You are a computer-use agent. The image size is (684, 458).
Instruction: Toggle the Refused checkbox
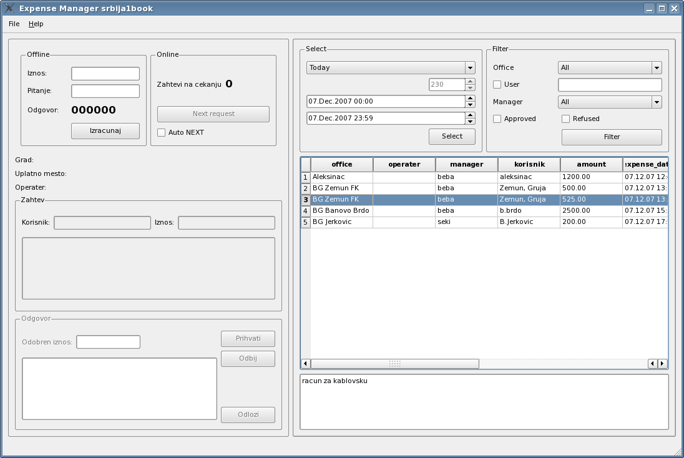(566, 119)
